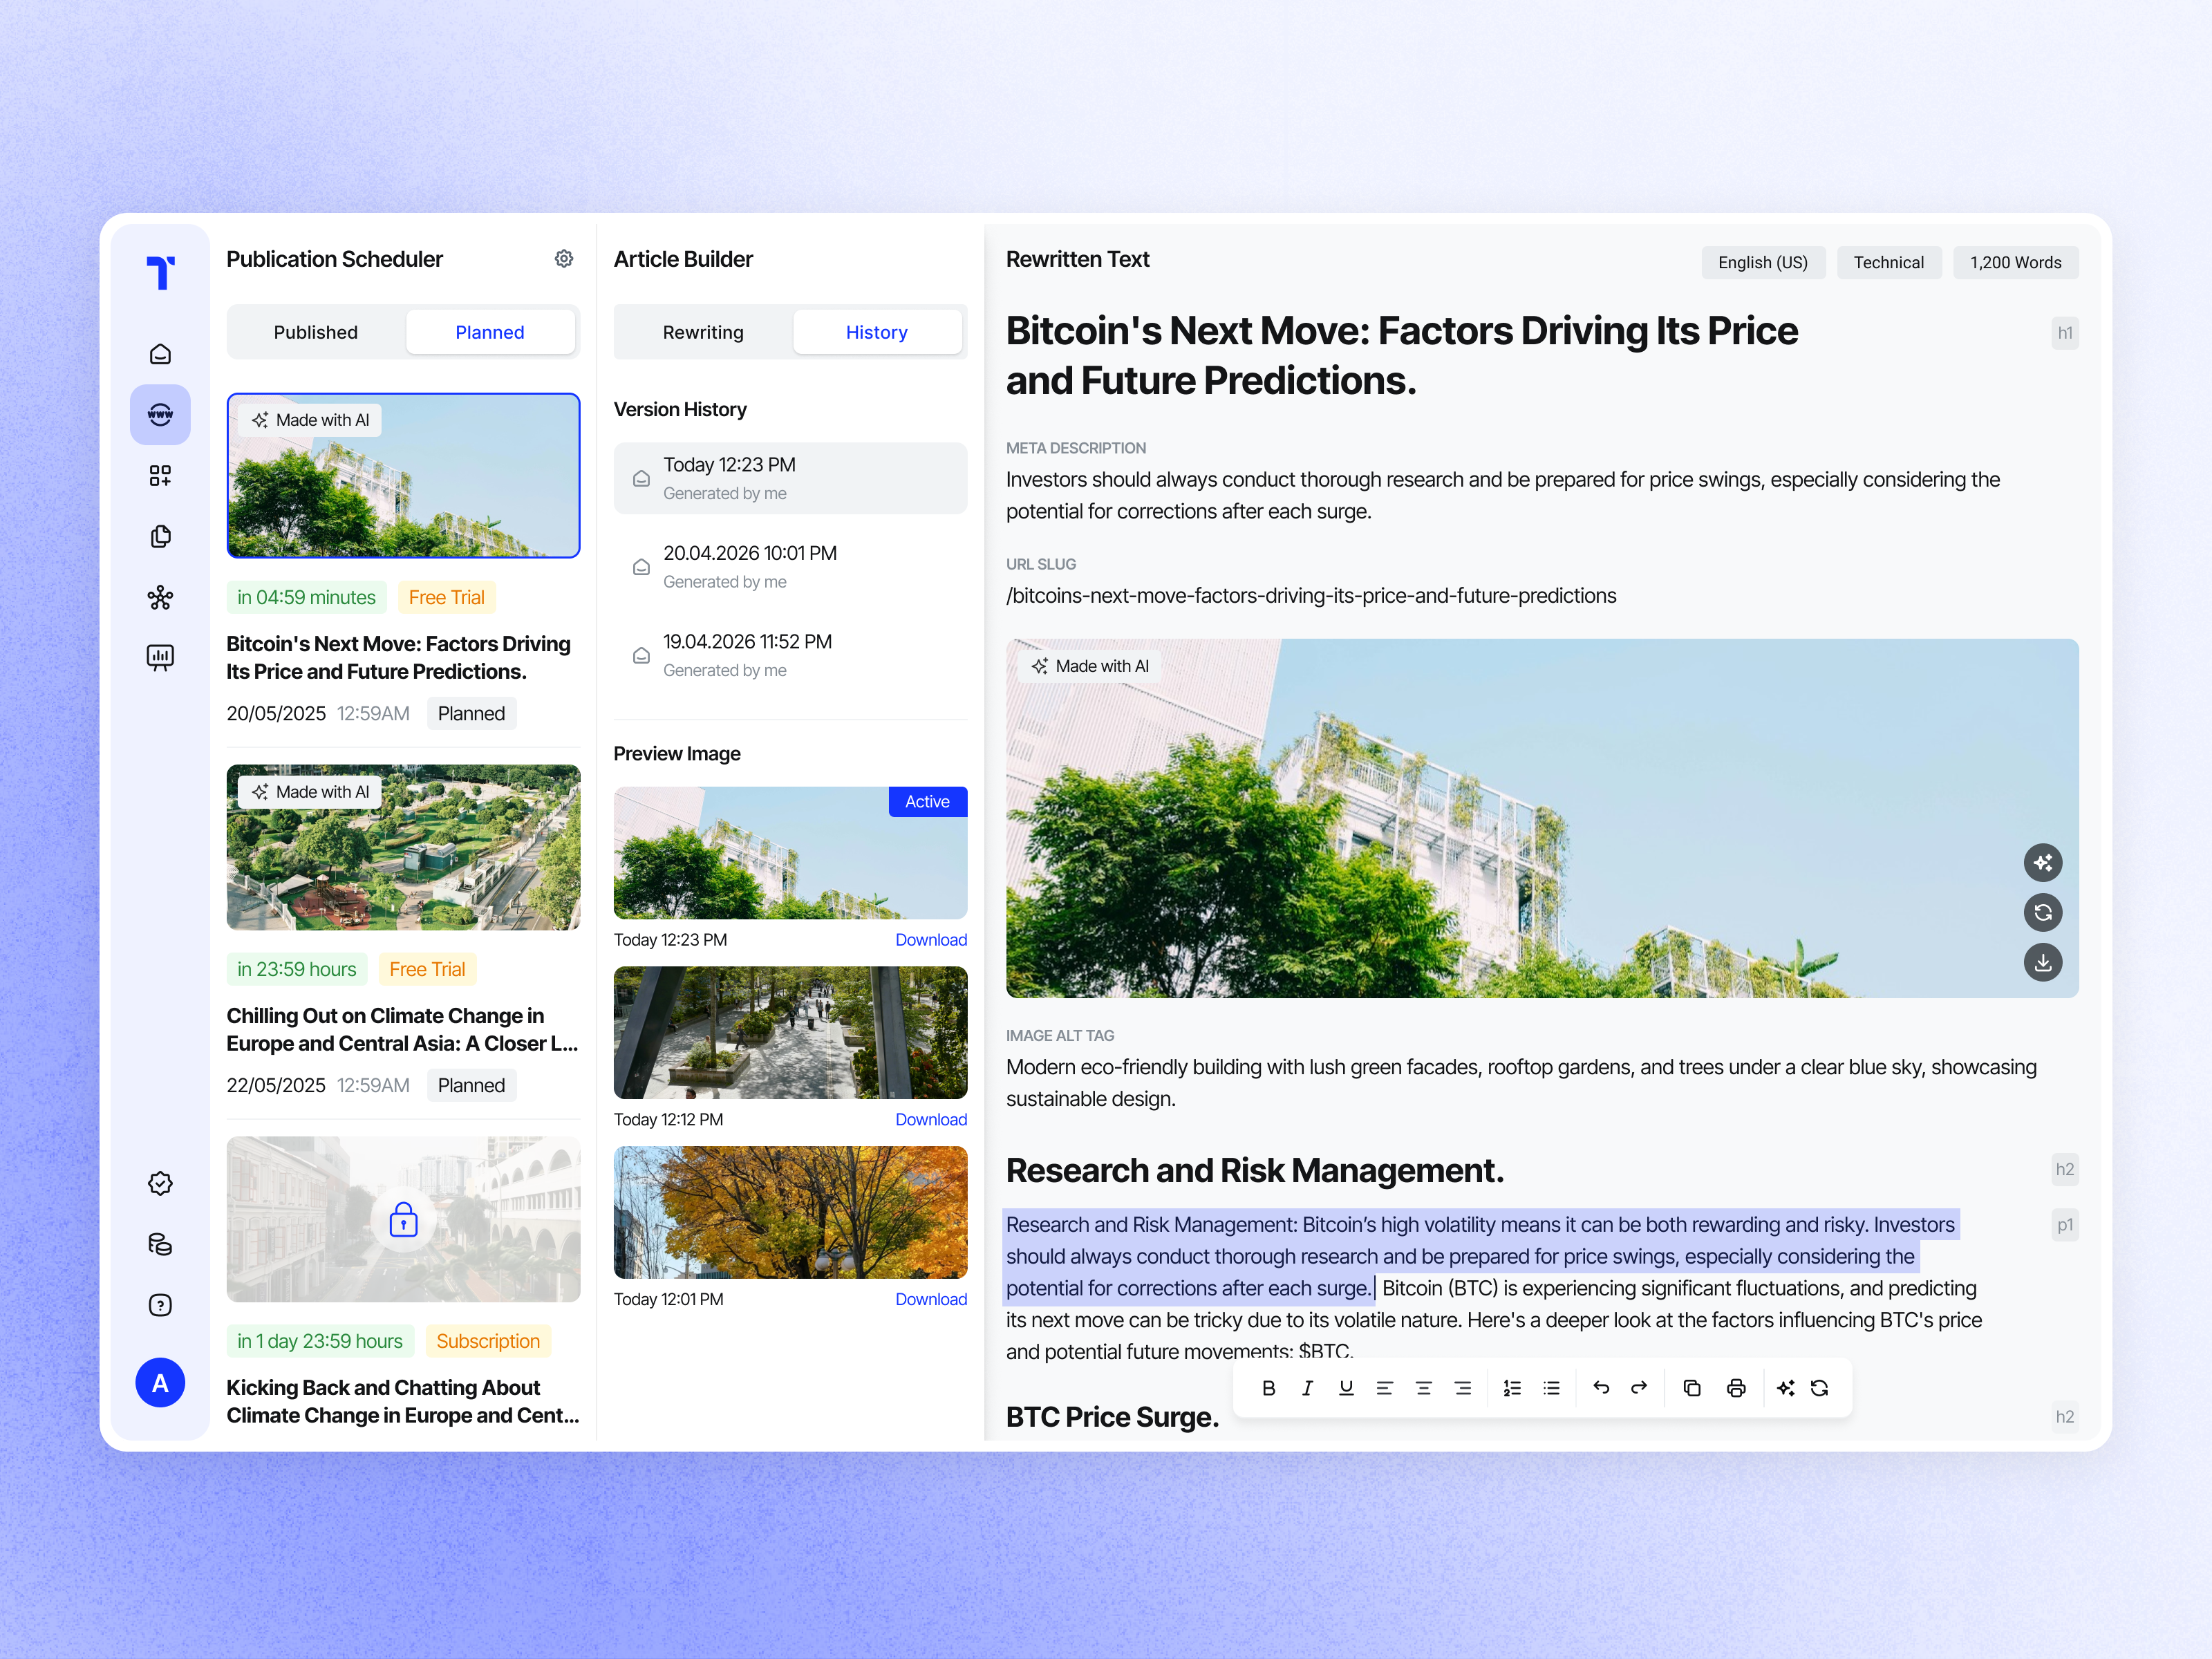Download the Today 12:01 PM preview image
Image resolution: width=2212 pixels, height=1659 pixels.
931,1299
